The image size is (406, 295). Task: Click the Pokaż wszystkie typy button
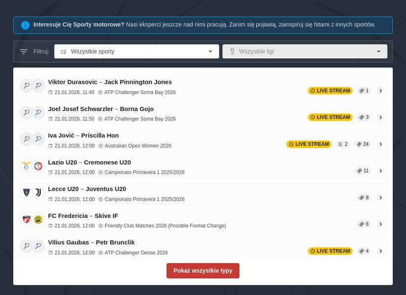coord(203,270)
